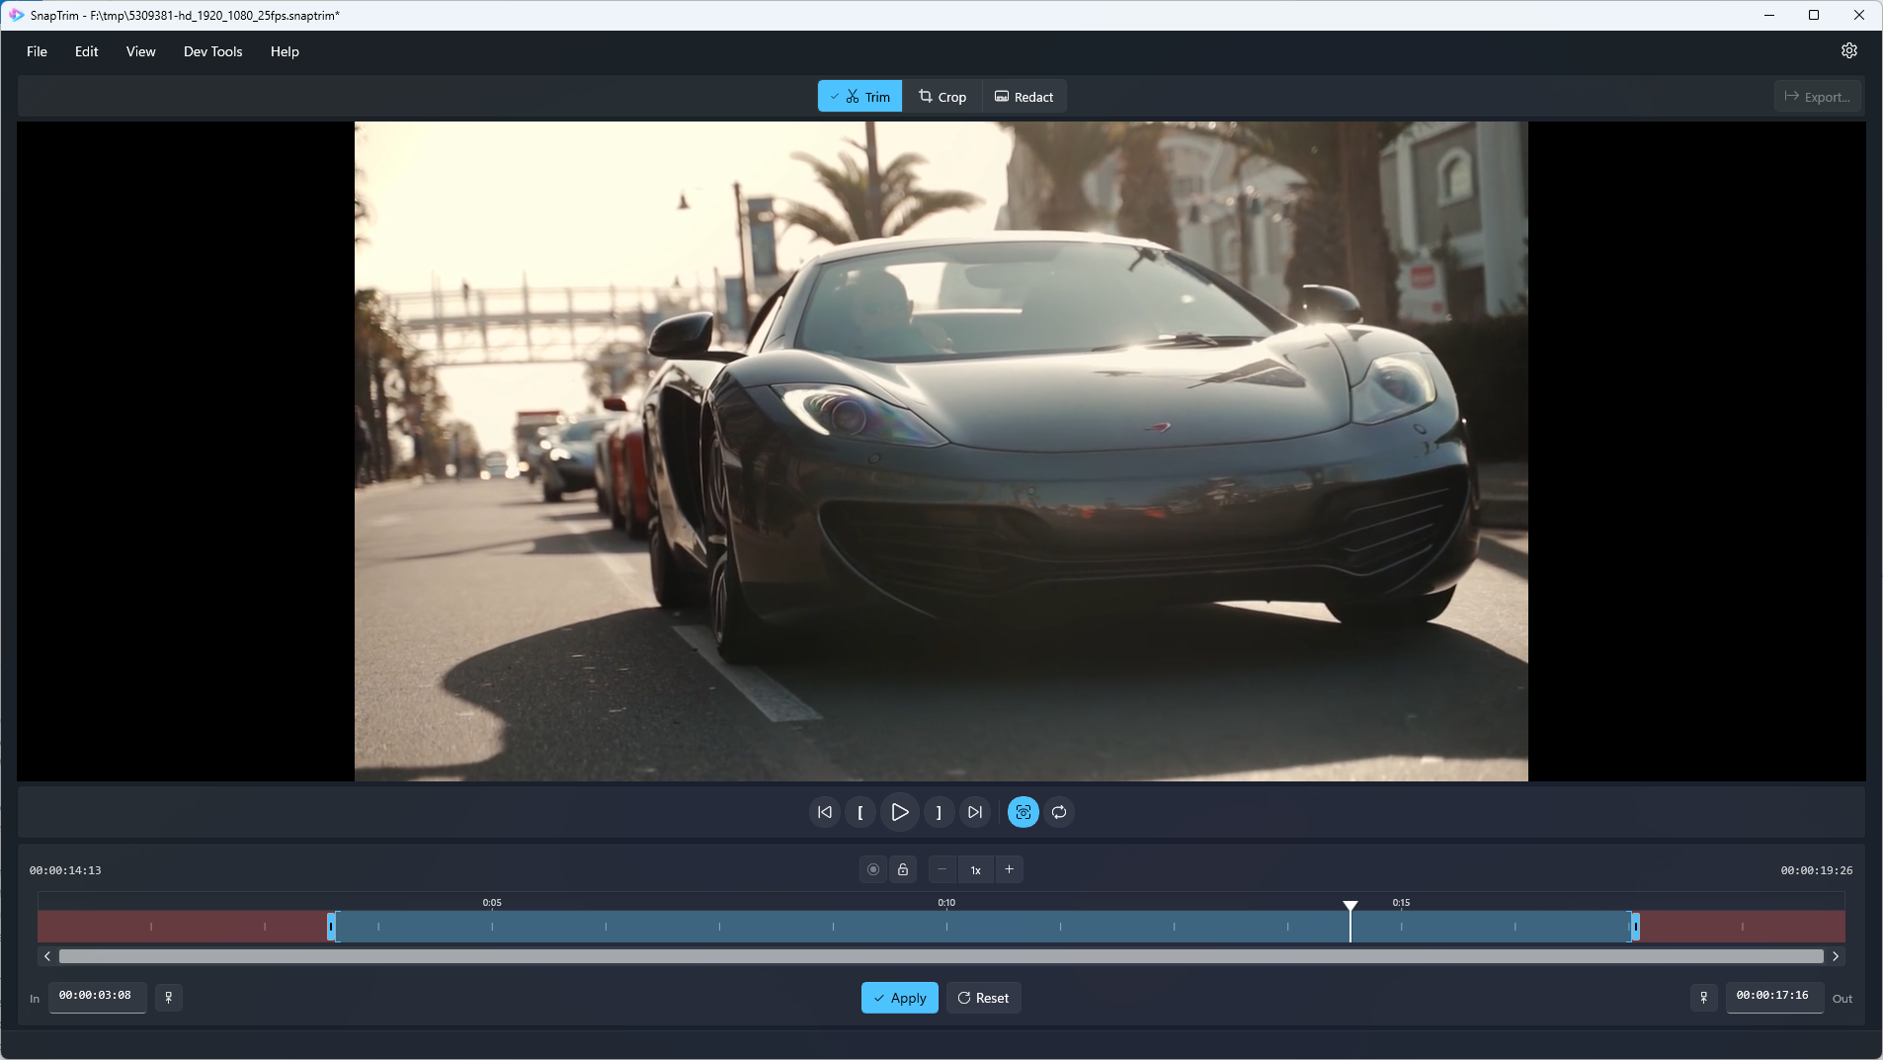
Task: Open the Dev Tools menu
Action: click(x=212, y=51)
